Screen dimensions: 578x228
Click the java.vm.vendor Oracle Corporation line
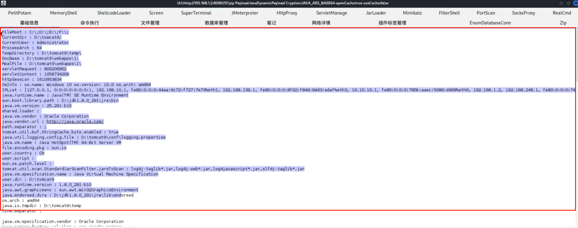pyautogui.click(x=45, y=116)
